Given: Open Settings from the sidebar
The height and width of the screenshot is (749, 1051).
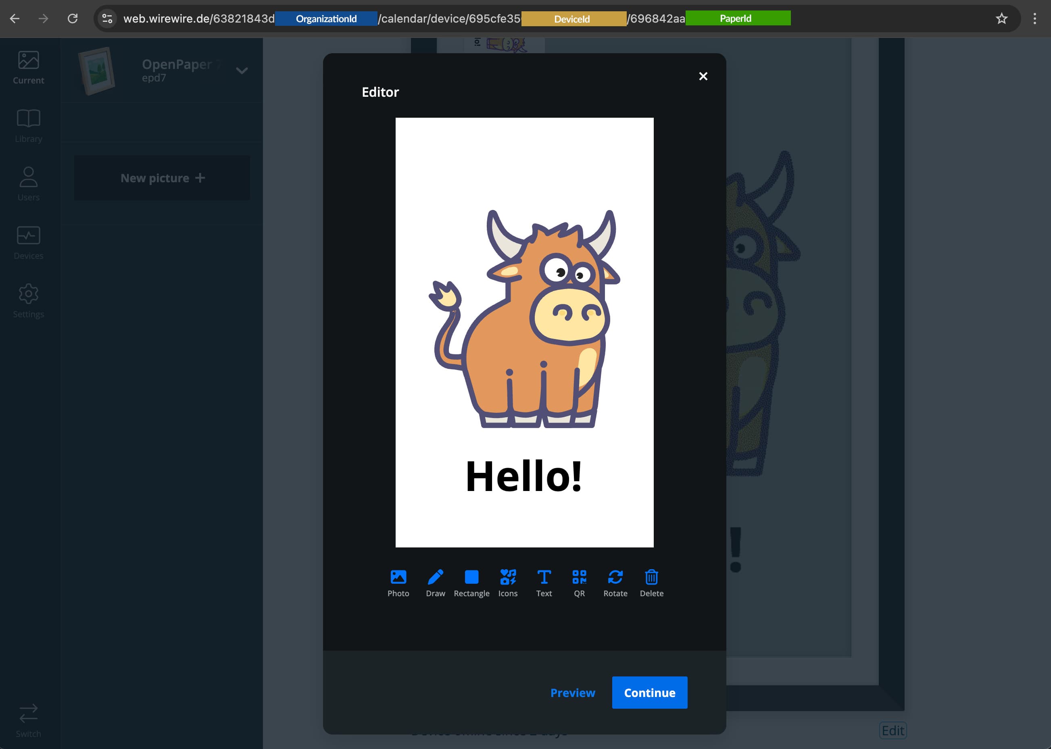Looking at the screenshot, I should (x=29, y=301).
